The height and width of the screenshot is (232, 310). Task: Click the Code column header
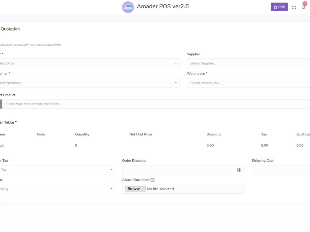pos(41,134)
